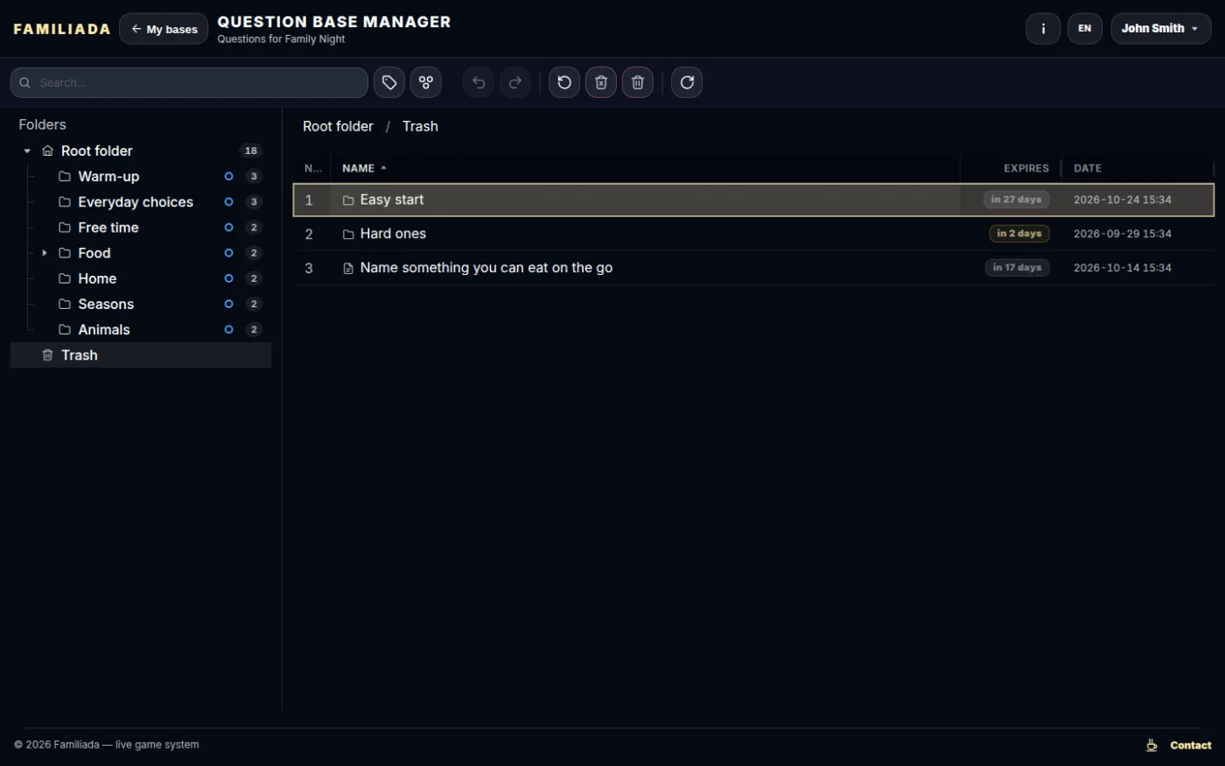The width and height of the screenshot is (1225, 766).
Task: Open the John Smith user dropdown
Action: 1160,29
